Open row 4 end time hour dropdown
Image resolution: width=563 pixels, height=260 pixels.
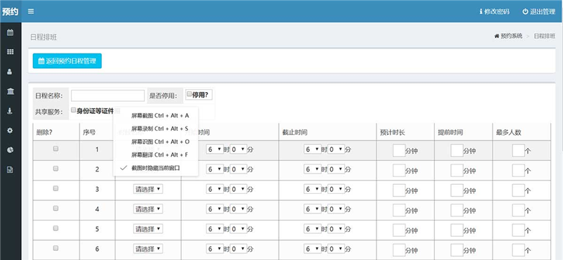tap(312, 209)
